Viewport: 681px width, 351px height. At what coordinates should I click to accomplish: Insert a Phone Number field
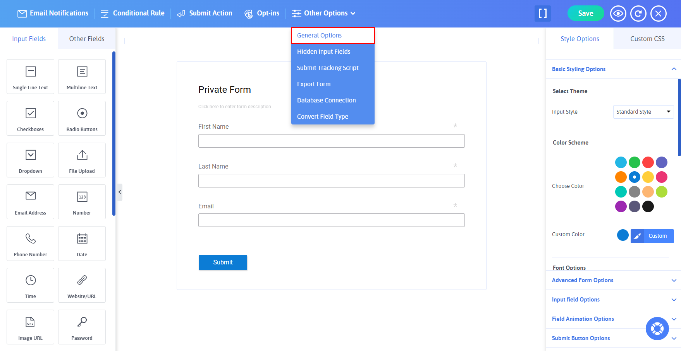[30, 244]
